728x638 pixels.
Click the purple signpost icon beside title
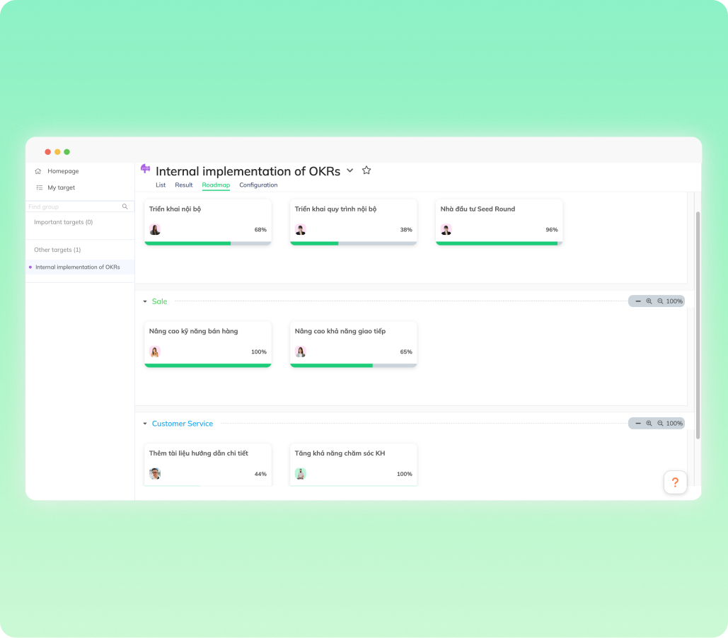tap(145, 168)
